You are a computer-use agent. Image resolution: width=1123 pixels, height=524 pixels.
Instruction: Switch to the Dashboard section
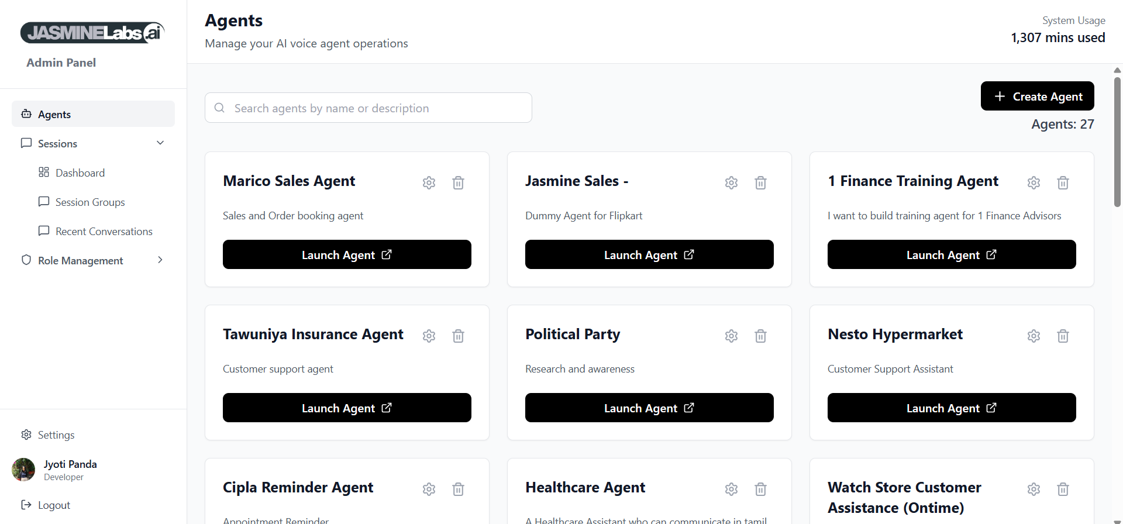[x=80, y=173]
